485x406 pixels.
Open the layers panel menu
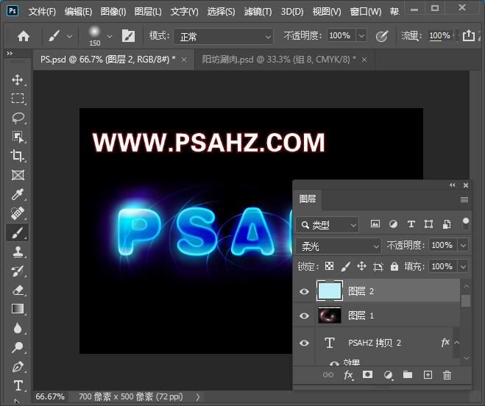pos(464,200)
